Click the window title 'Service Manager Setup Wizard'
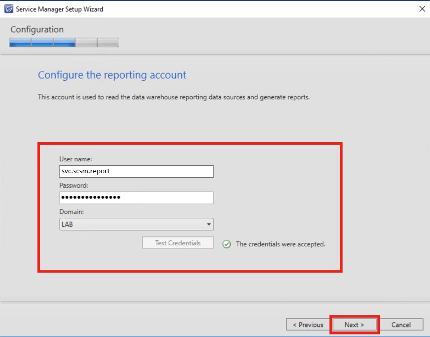430x337 pixels. click(60, 9)
